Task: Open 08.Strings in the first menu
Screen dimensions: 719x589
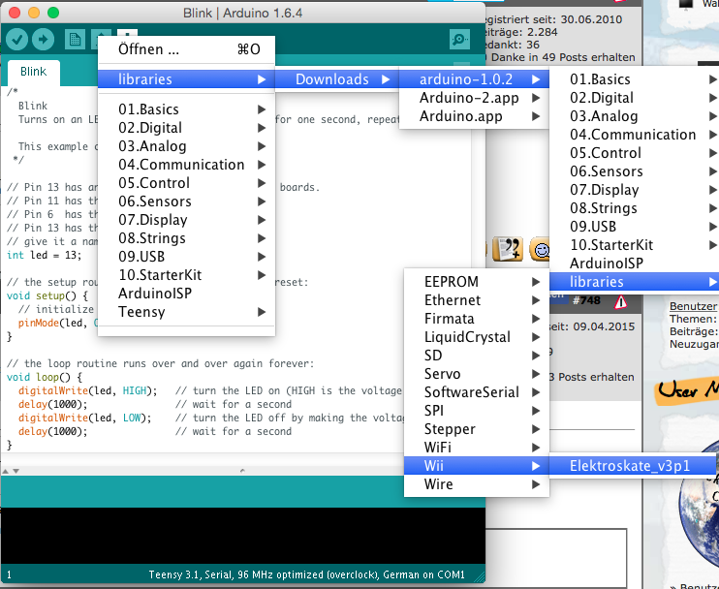Action: (x=187, y=238)
